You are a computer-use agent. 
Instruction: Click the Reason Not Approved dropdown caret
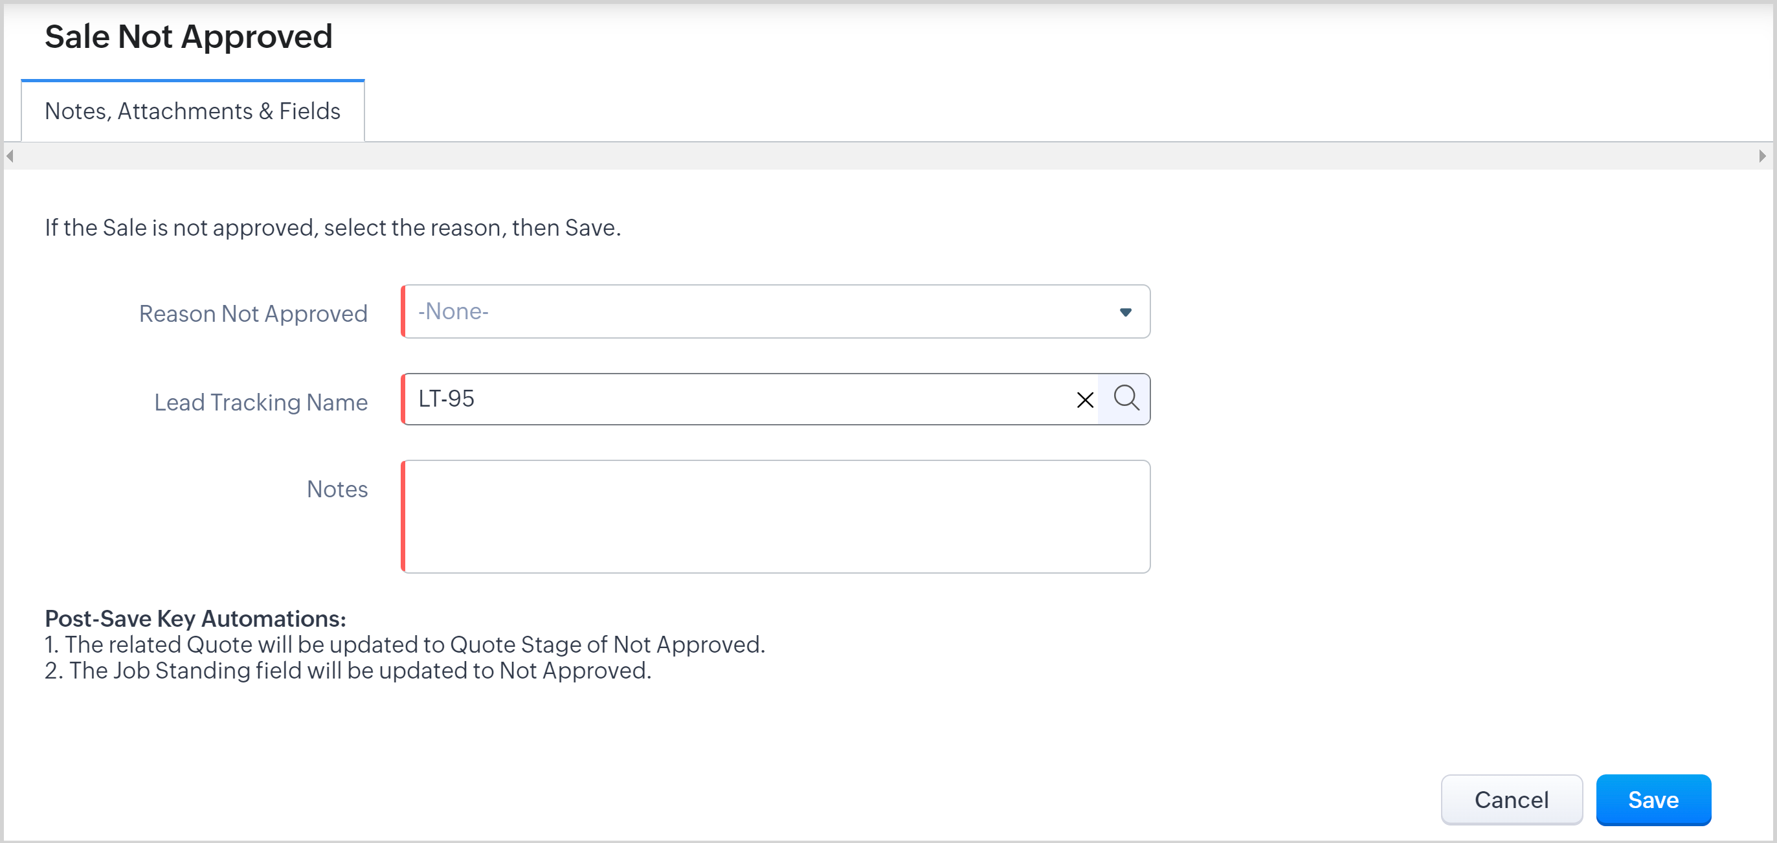coord(1125,313)
